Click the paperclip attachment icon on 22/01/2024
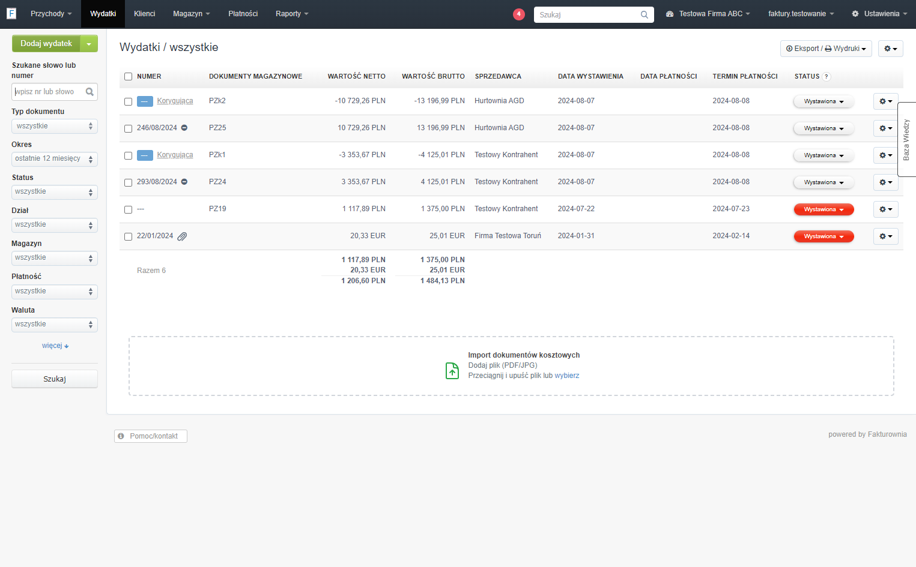This screenshot has height=567, width=916. point(182,236)
